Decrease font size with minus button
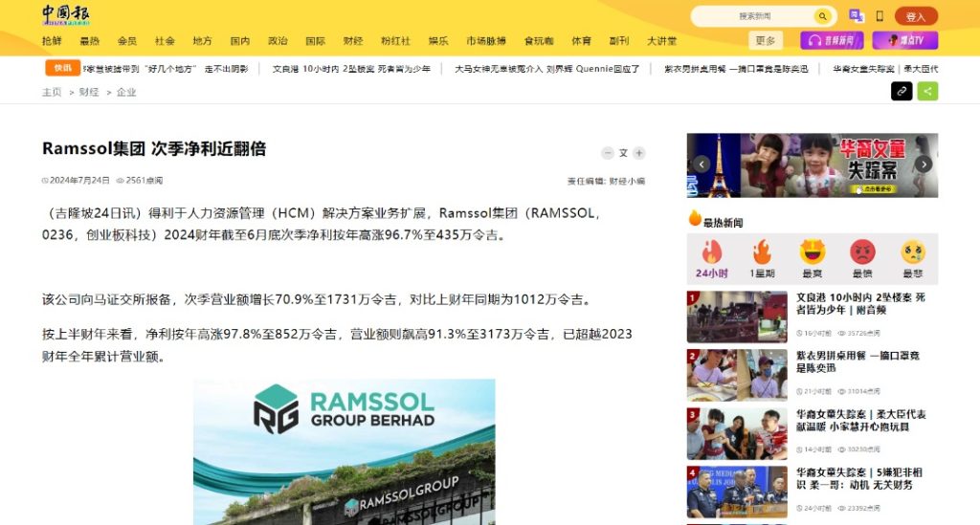 (607, 153)
